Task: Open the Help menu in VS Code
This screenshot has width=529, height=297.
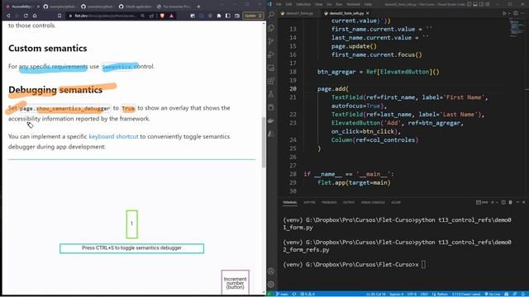Action: pyautogui.click(x=368, y=4)
